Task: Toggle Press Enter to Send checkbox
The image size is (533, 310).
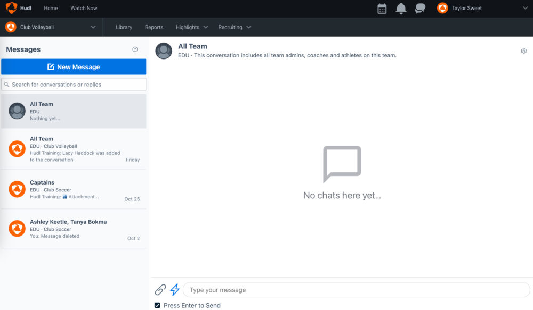Action: 157,305
